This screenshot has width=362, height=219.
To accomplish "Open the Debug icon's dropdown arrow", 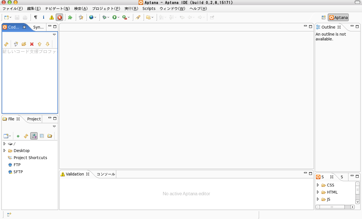I will point(108,17).
